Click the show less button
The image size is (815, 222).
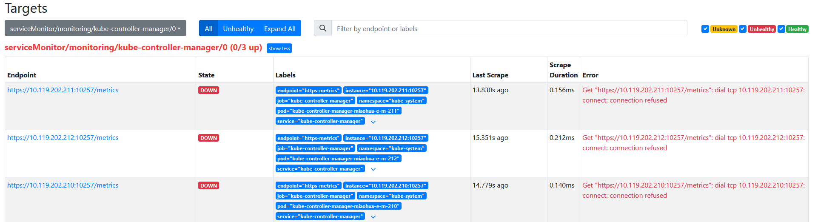point(279,48)
